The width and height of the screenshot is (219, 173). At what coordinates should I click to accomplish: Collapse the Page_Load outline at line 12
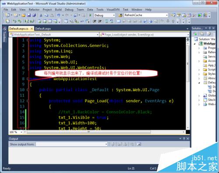coord(28,101)
